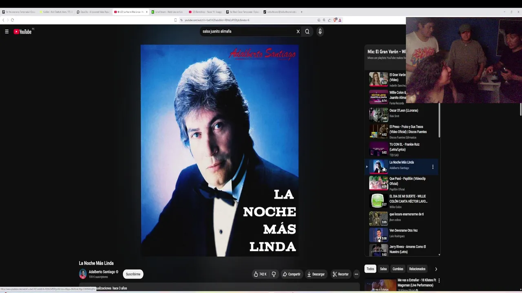The height and width of the screenshot is (293, 522).
Task: Play Willie Colon & Juanito Alimaña playlist thumbnail
Action: tap(378, 97)
